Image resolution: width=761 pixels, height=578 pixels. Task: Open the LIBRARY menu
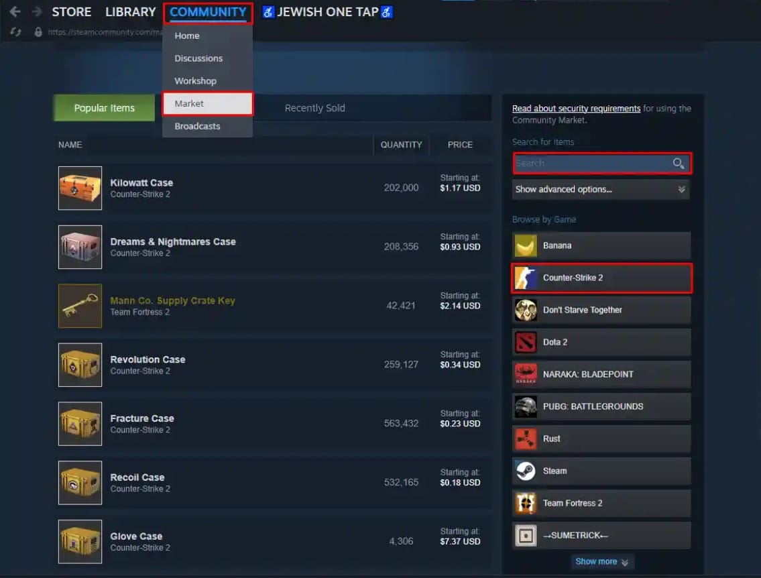(x=131, y=11)
